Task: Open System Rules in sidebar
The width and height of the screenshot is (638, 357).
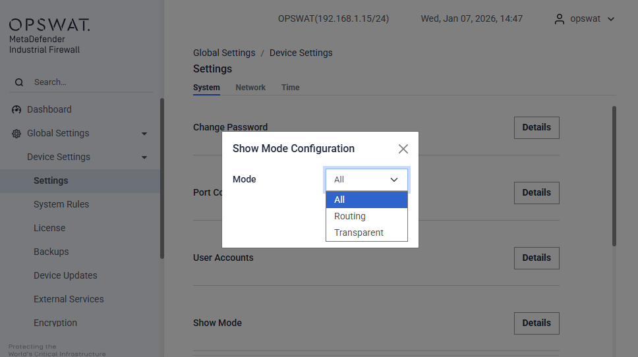Action: tap(61, 204)
